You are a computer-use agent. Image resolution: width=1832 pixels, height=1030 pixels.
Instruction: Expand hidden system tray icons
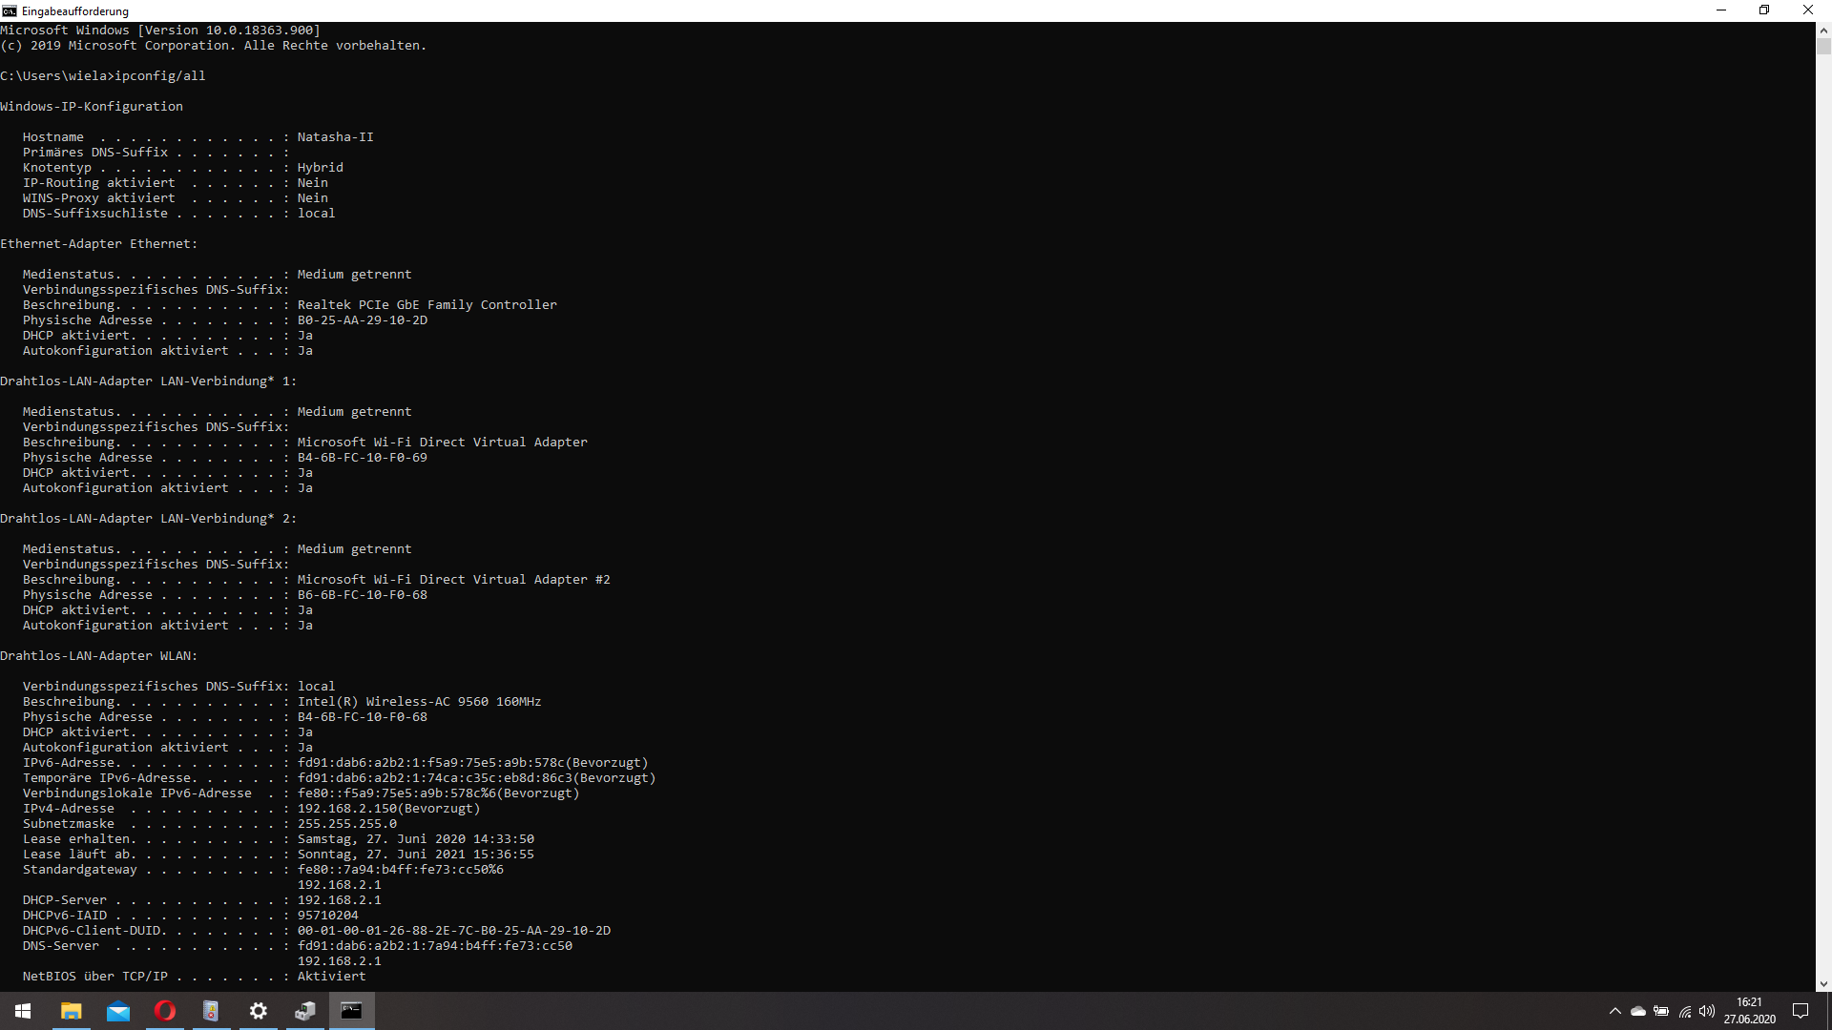pyautogui.click(x=1614, y=1011)
